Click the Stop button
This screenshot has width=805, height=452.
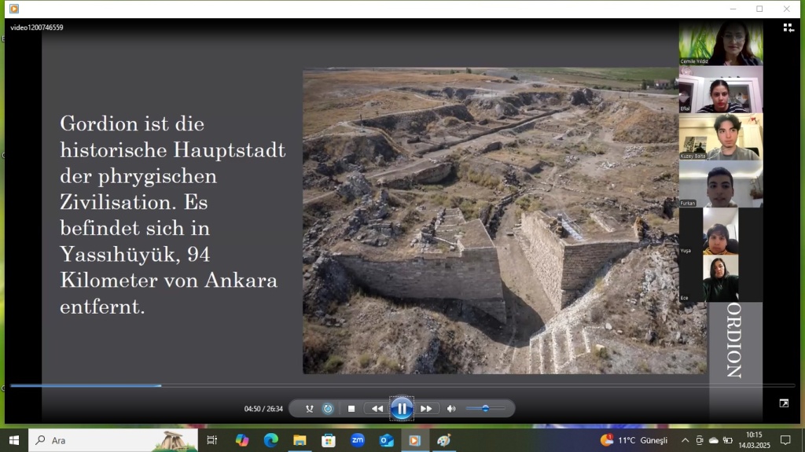351,409
